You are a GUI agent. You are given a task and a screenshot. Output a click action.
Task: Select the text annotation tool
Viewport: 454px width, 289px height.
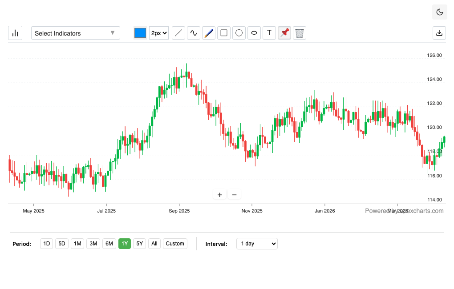[269, 33]
